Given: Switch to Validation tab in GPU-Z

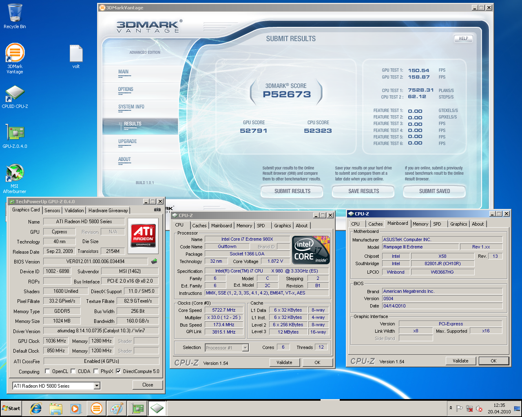Looking at the screenshot, I should (x=74, y=211).
